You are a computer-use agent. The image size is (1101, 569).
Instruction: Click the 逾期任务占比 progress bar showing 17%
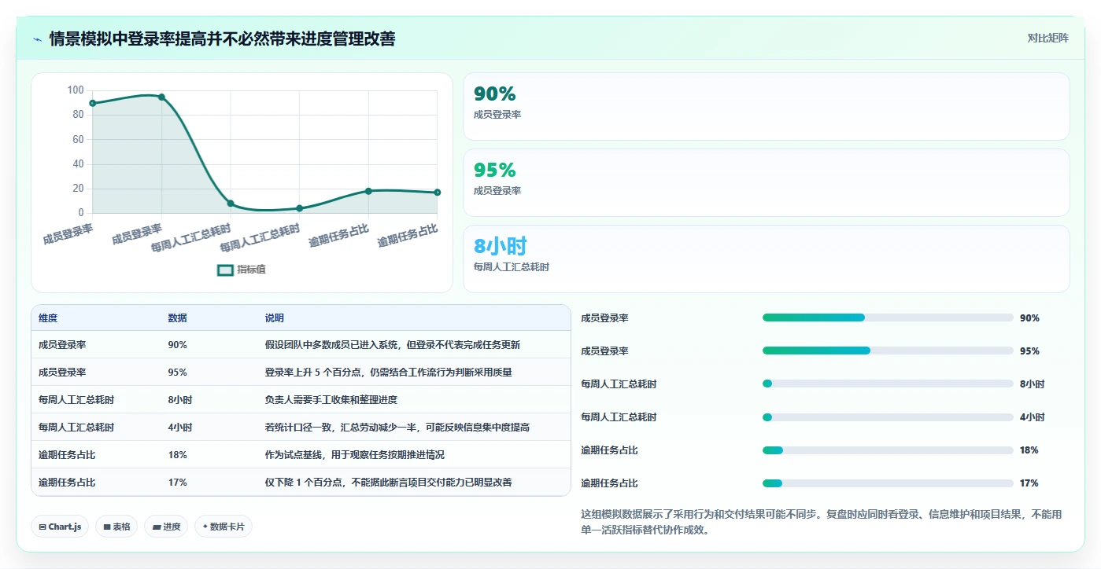[x=888, y=483]
